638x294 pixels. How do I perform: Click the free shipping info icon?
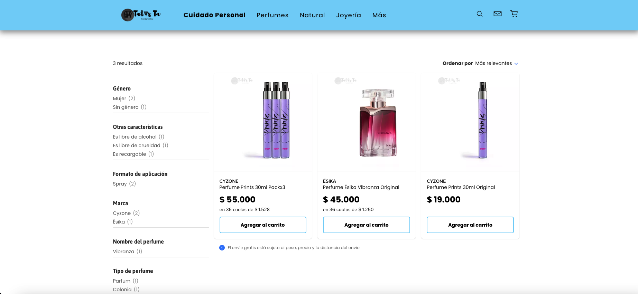click(222, 248)
